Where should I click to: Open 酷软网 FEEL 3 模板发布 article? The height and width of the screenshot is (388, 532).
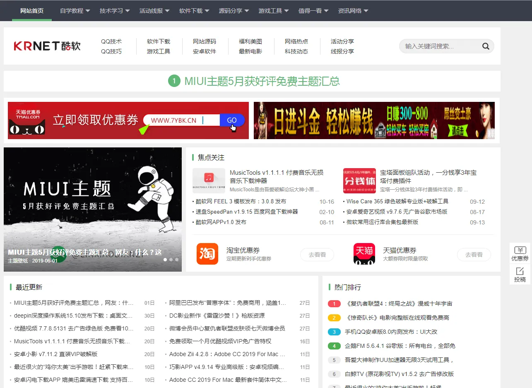coord(241,202)
